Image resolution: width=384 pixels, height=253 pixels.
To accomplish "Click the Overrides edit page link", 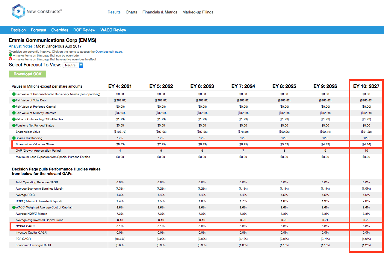I will point(109,52).
